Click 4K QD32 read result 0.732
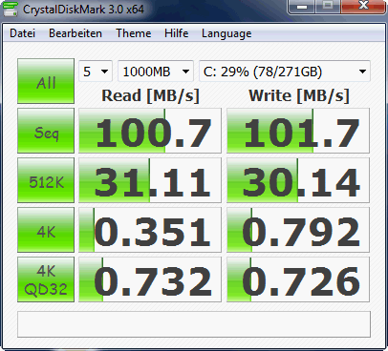Screen dimensions: 388x351 pos(150,279)
